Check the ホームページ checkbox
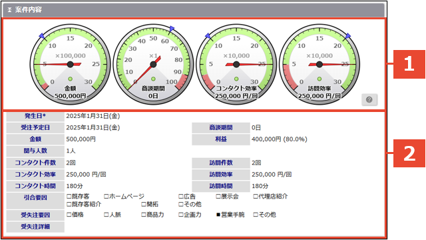 [106, 196]
